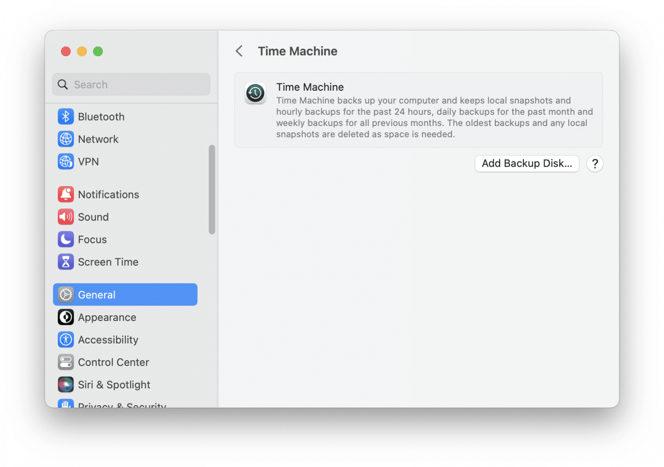Zoom window with green button
The image size is (664, 467).
(x=98, y=51)
